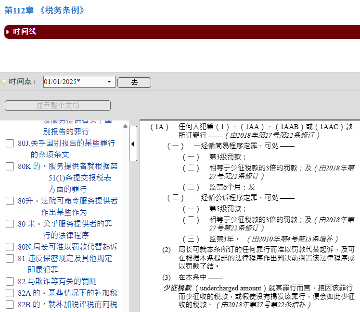
Task: Open section 80N 局长可准以罚款代替起诉
Action: click(x=67, y=247)
